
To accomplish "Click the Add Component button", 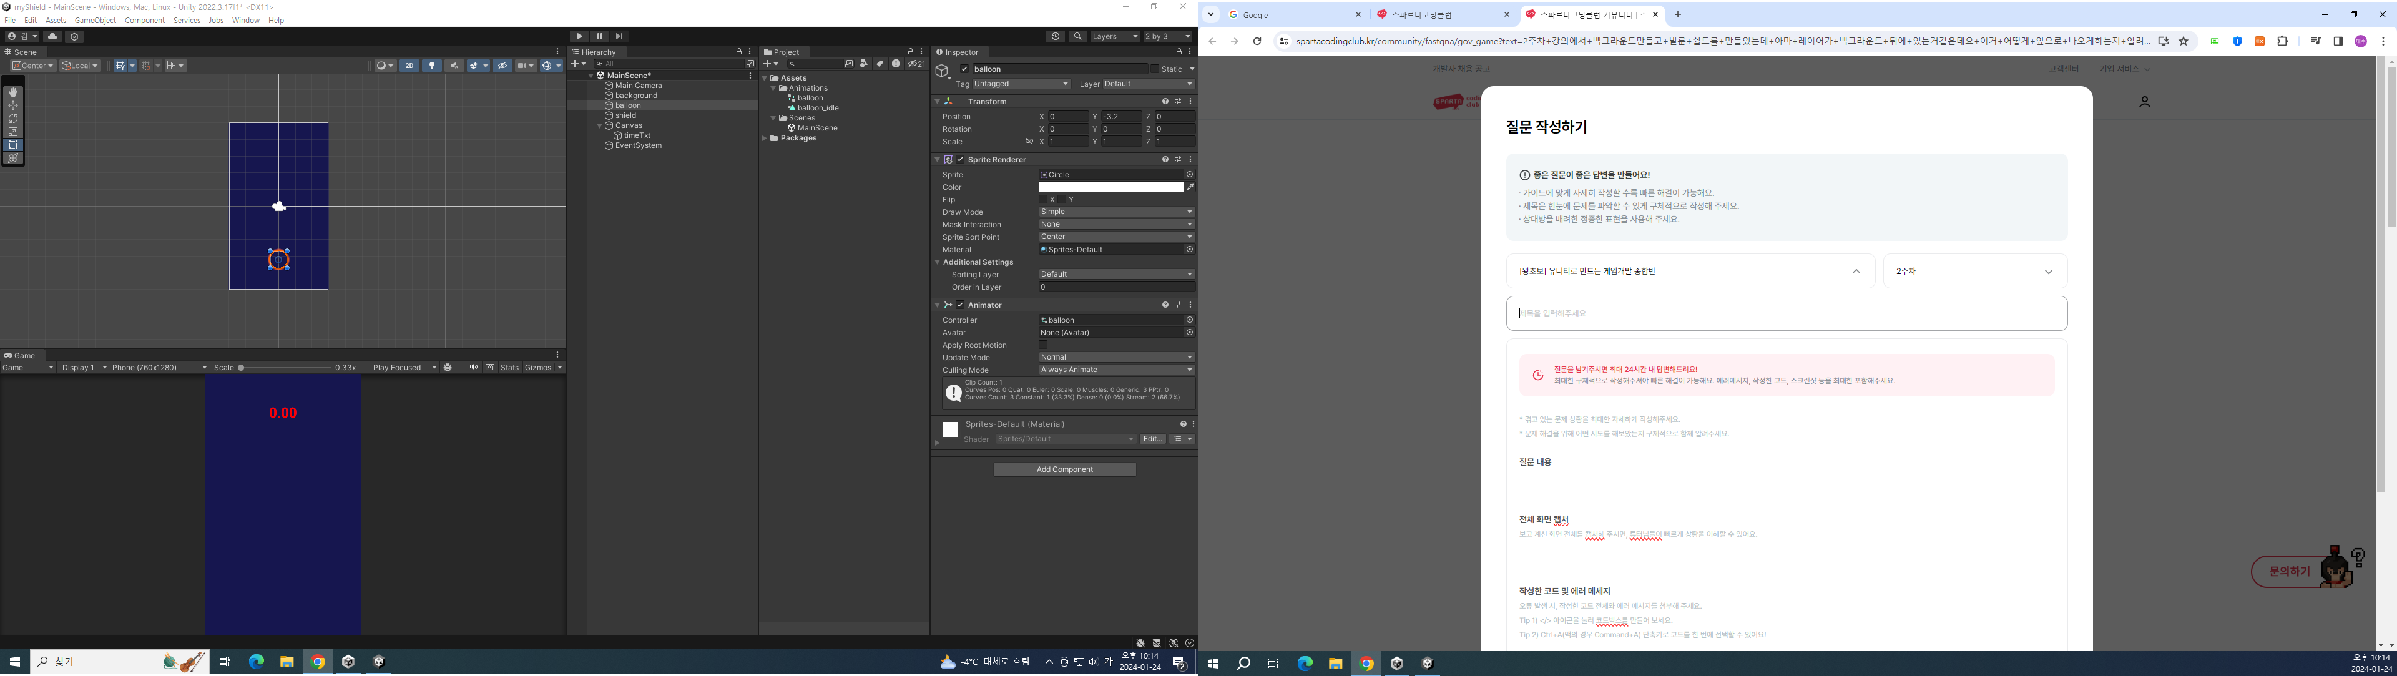I will click(x=1064, y=469).
